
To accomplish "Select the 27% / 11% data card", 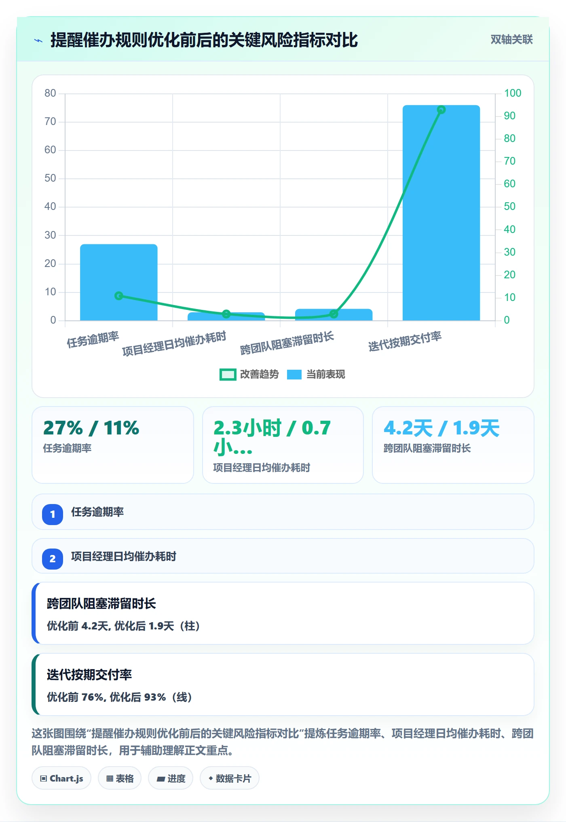I will coord(113,445).
